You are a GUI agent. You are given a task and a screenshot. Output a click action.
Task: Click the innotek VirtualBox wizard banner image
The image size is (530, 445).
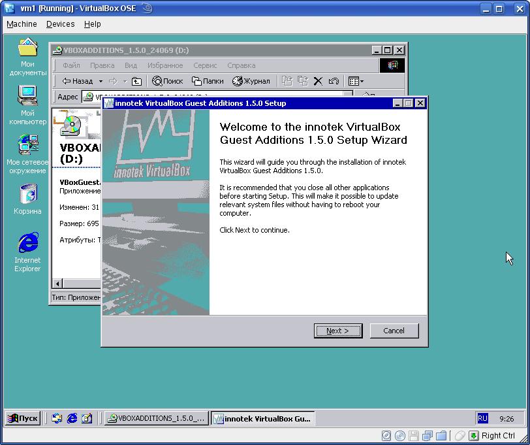(x=156, y=212)
